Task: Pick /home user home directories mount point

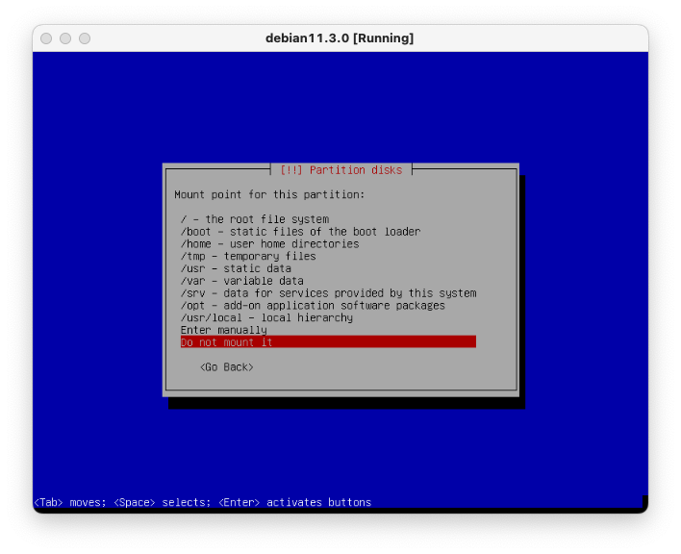Action: (x=269, y=244)
